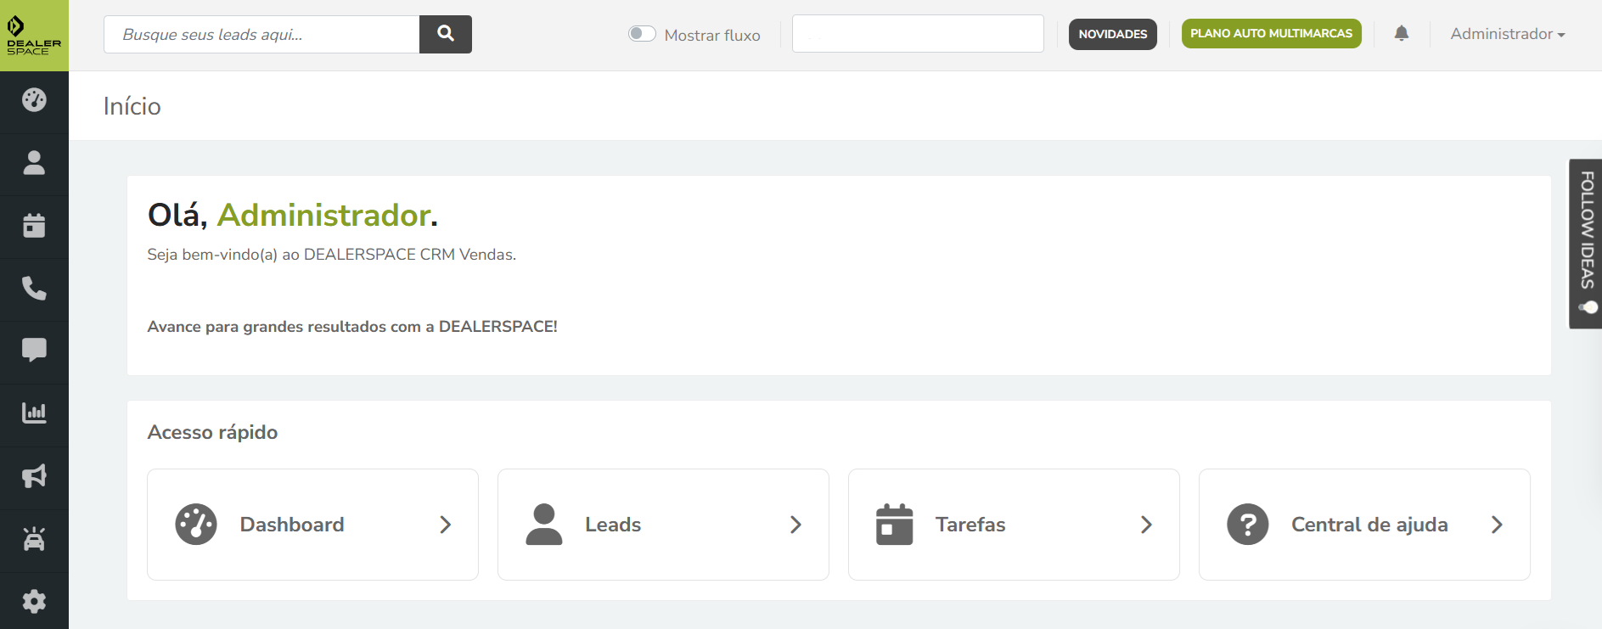This screenshot has height=629, width=1602.
Task: Open the Central de ajuda link
Action: [x=1364, y=525]
